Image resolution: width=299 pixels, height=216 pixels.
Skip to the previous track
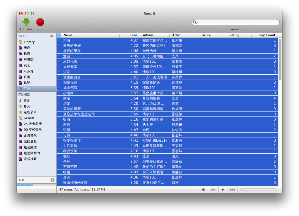point(213,190)
